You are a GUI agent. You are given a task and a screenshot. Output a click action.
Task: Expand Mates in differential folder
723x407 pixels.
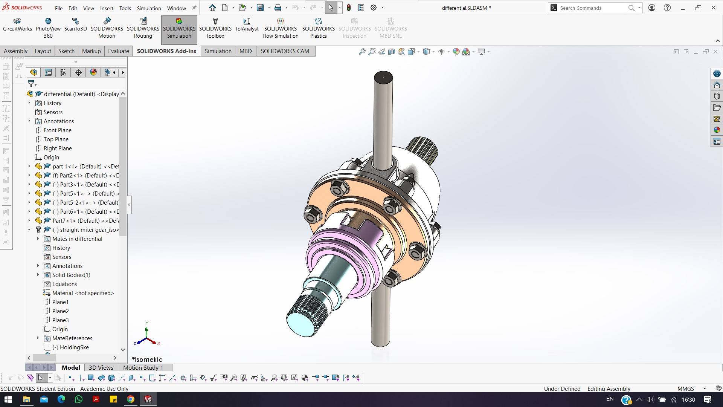(38, 239)
